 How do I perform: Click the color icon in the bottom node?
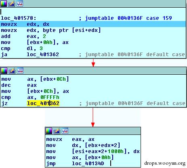pyautogui.click(x=49, y=131)
